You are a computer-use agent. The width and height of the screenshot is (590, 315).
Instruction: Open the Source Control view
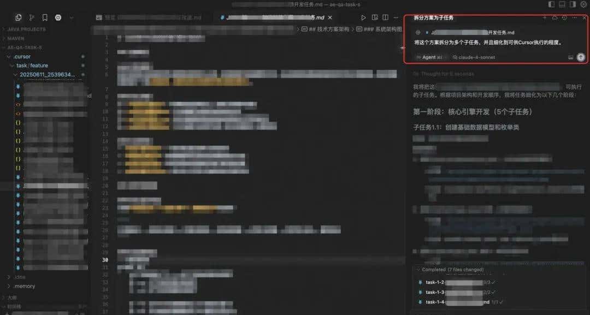[32, 17]
